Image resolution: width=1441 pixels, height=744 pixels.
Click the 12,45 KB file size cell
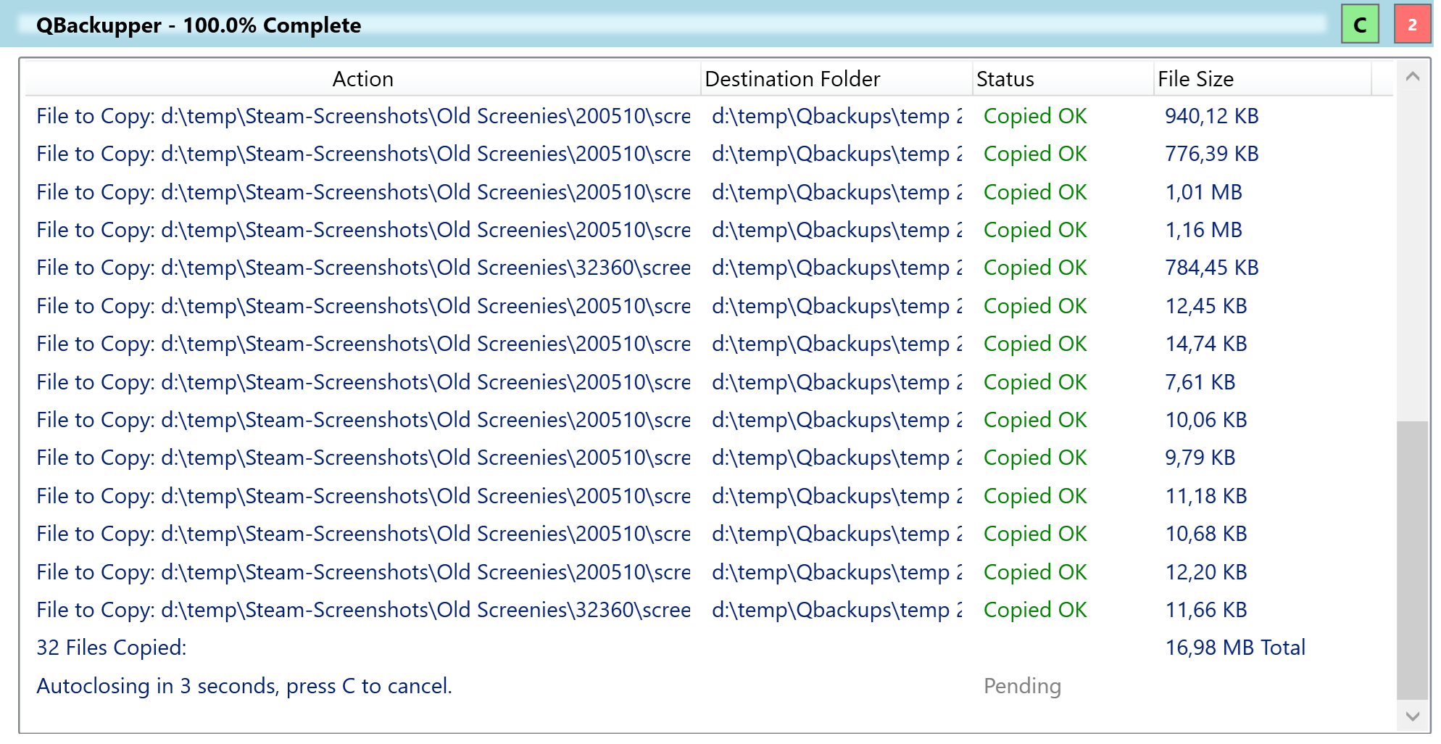(x=1206, y=306)
